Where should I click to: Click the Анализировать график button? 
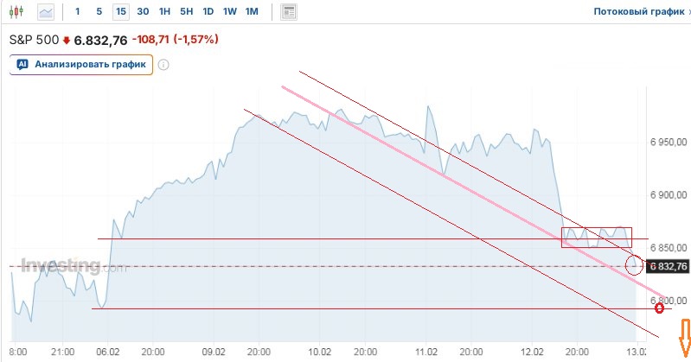(81, 64)
